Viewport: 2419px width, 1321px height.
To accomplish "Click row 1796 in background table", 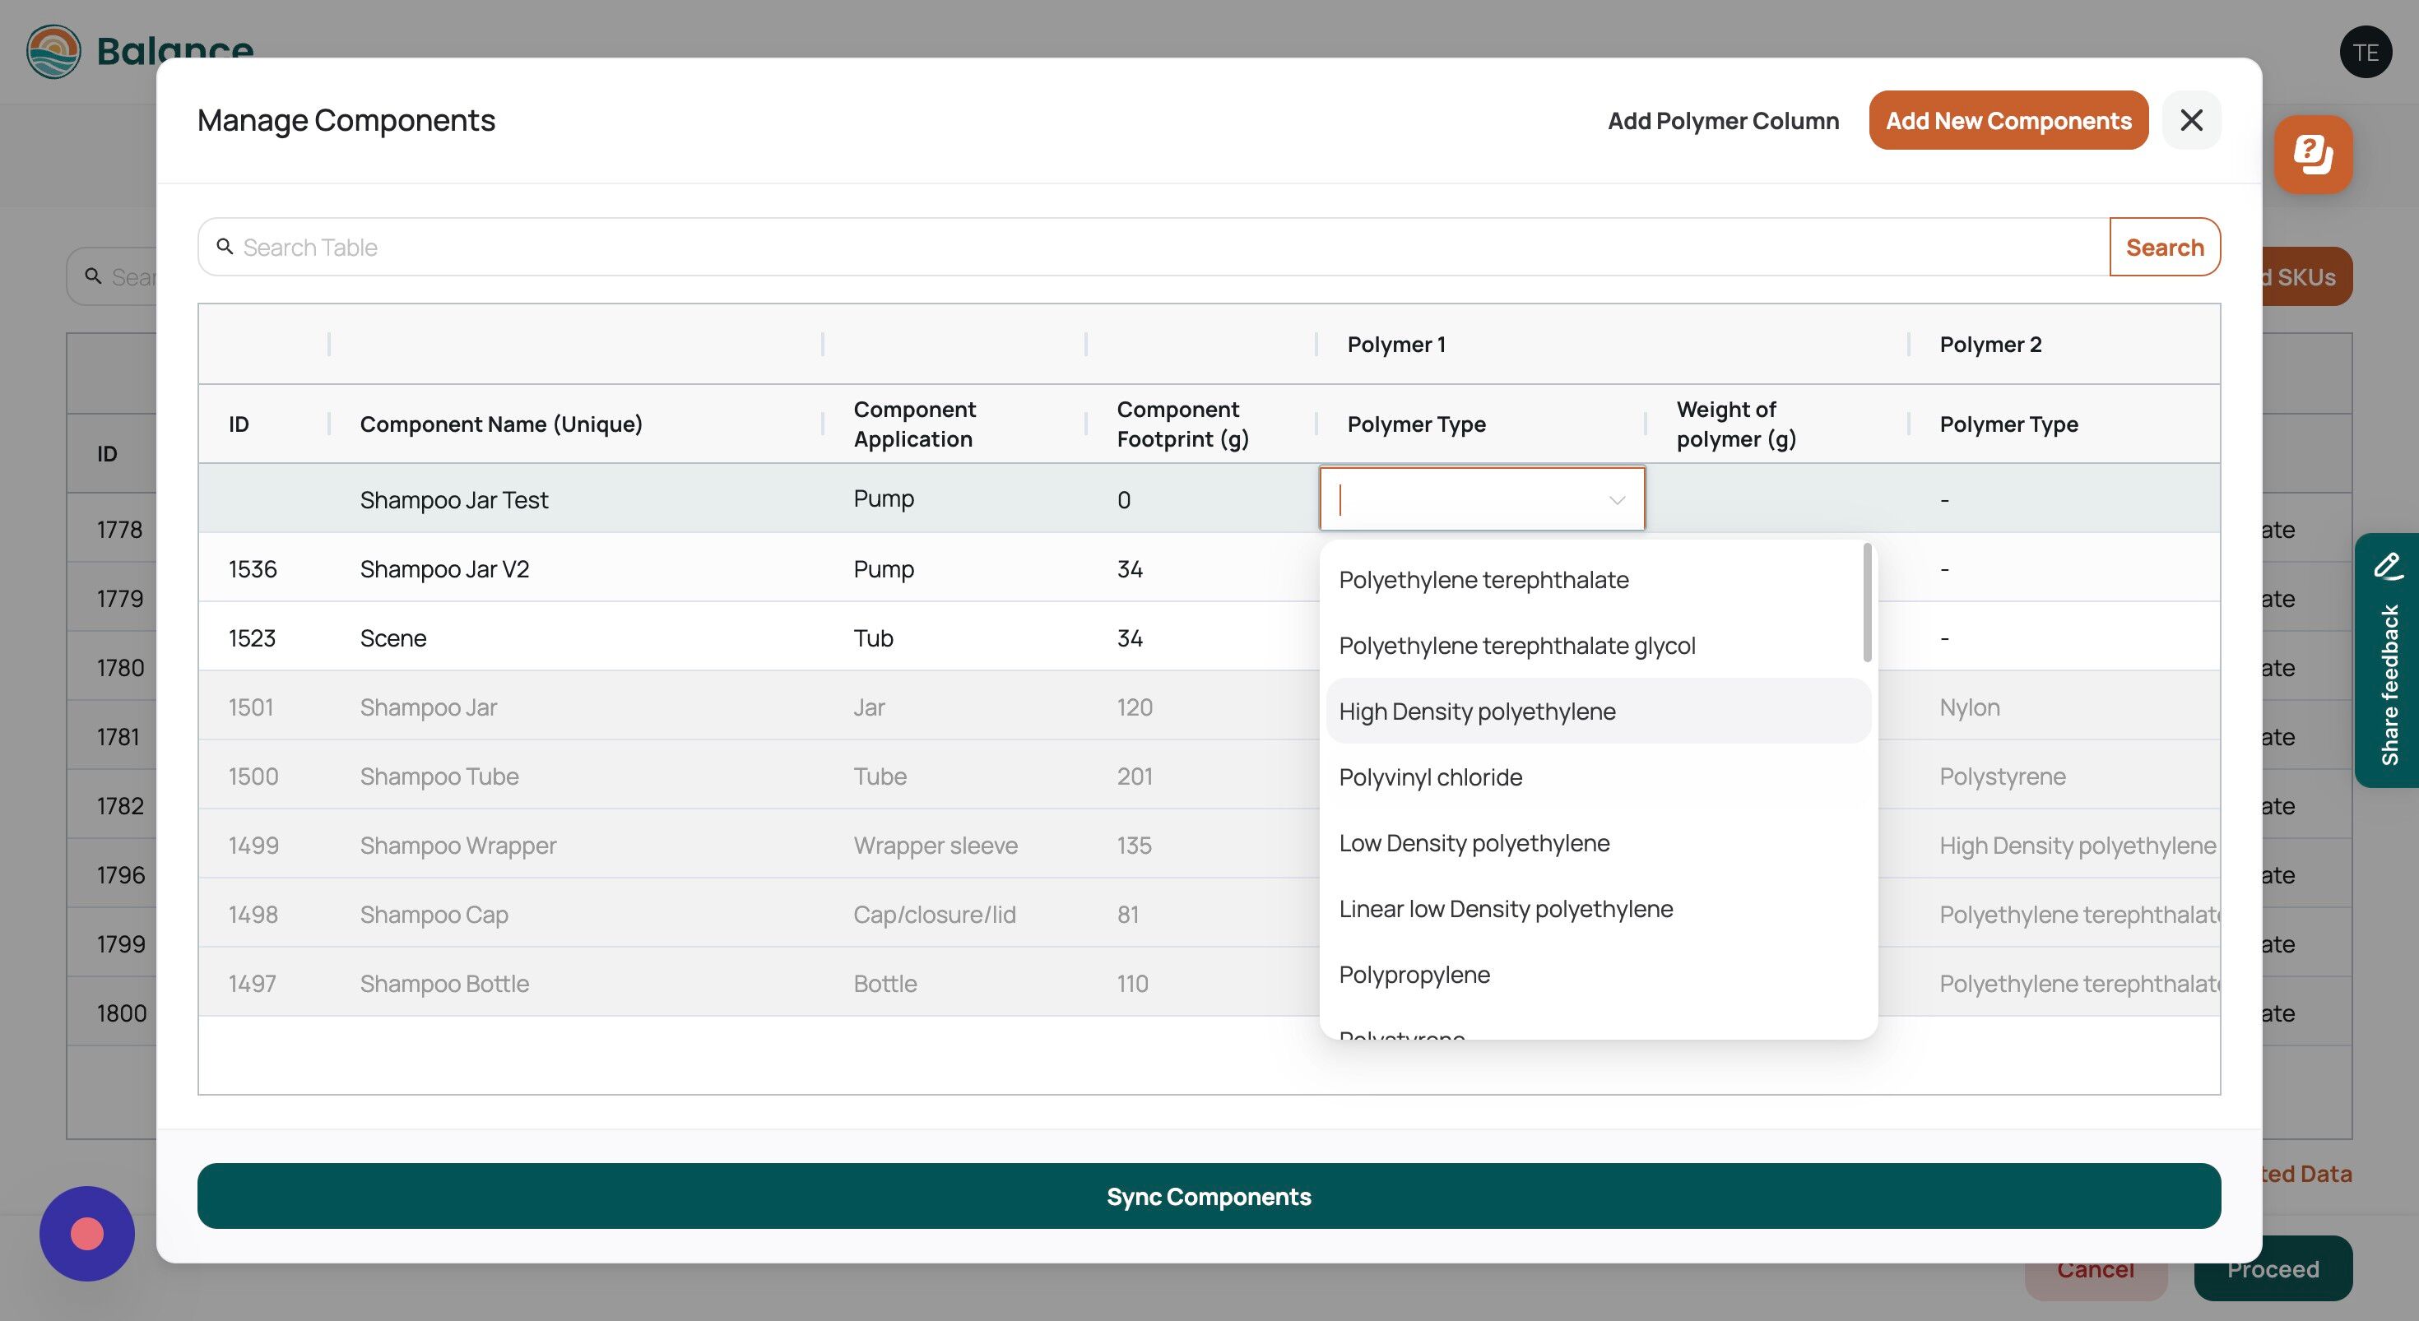I will [120, 875].
